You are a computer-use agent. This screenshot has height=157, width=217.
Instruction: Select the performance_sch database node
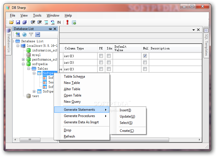[45, 59]
